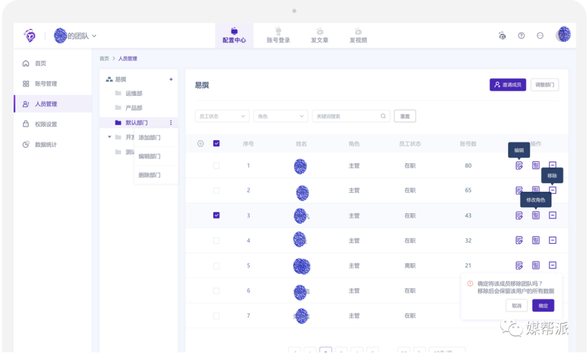Click the plus icon next to 易撰
The width and height of the screenshot is (588, 354).
pos(171,79)
